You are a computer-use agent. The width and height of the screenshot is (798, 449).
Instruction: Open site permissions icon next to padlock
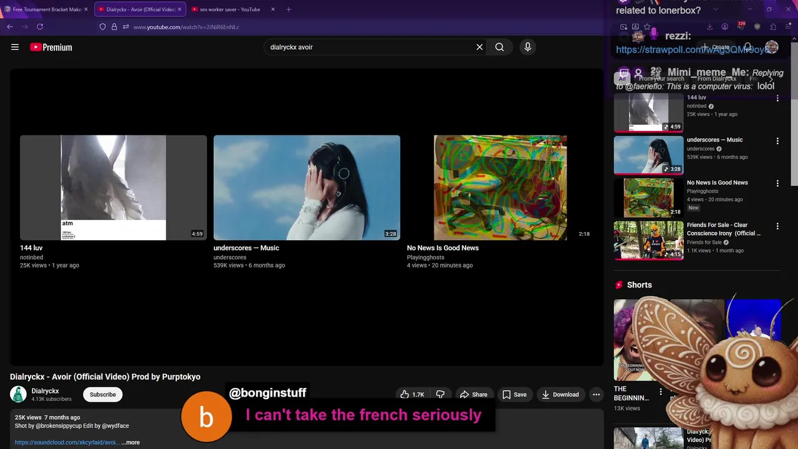[125, 27]
